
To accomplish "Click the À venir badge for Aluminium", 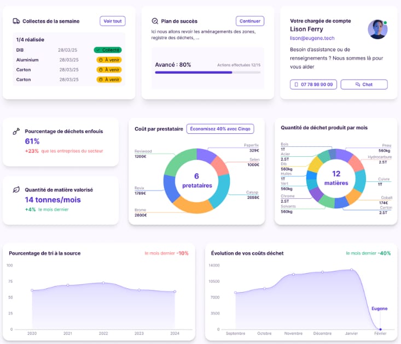I will [x=108, y=60].
